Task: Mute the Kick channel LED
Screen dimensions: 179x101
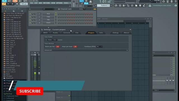Action: tap(30, 14)
